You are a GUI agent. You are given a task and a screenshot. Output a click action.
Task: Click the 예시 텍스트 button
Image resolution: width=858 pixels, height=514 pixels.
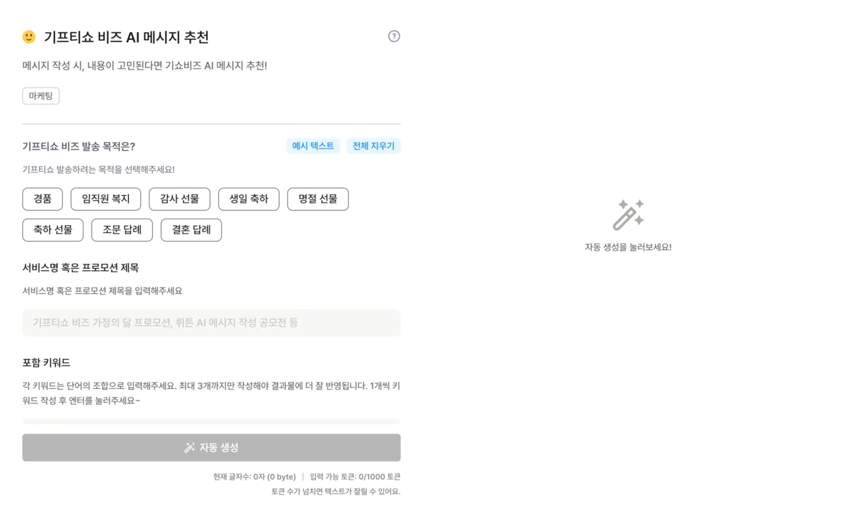pos(313,145)
